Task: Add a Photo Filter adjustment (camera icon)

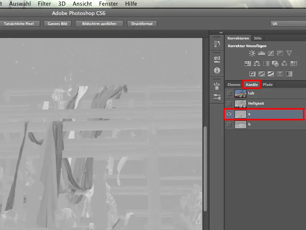Action: pyautogui.click(x=275, y=63)
